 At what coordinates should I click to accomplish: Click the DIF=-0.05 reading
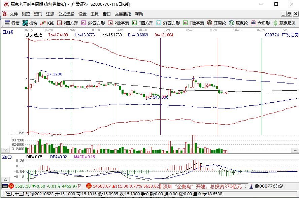[x=34, y=157]
